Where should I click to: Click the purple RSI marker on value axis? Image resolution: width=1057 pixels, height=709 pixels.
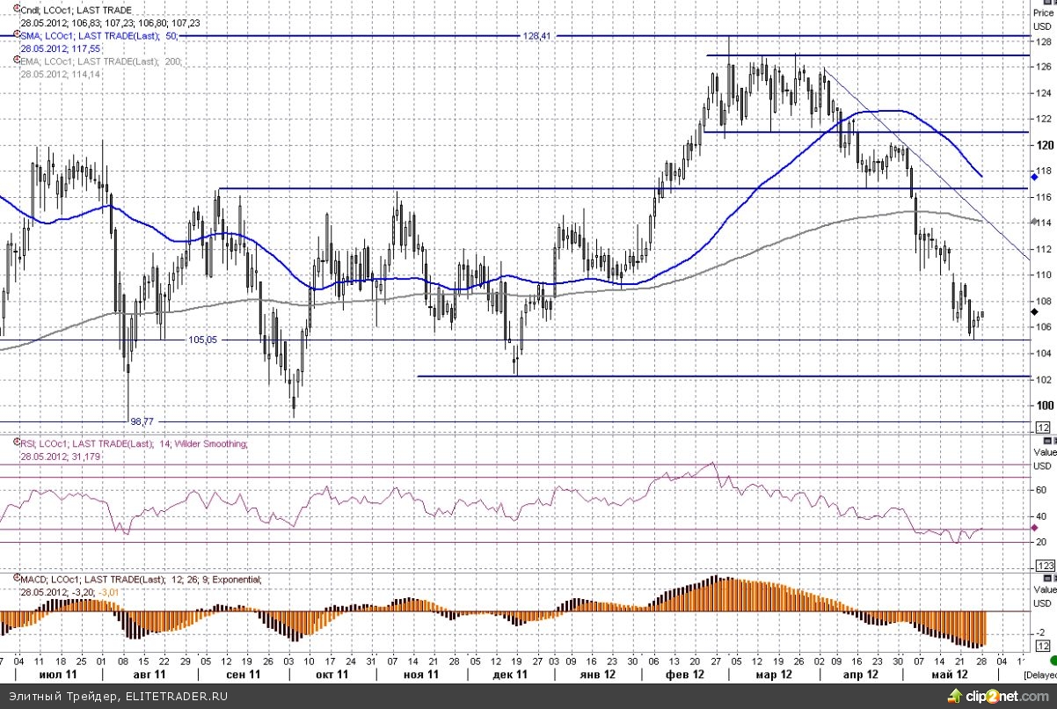(x=1034, y=527)
